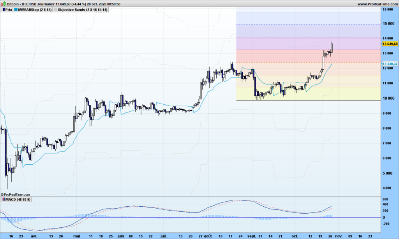Viewport: 399px width, 239px height.
Task: Select the Prix indicator label
Action: (9, 10)
